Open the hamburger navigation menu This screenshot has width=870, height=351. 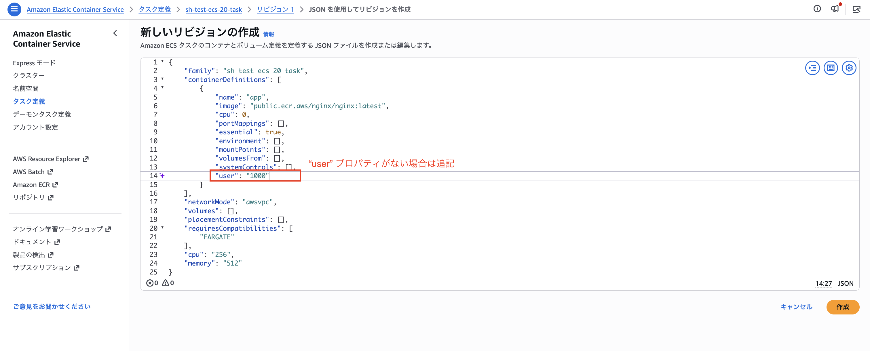[x=14, y=9]
